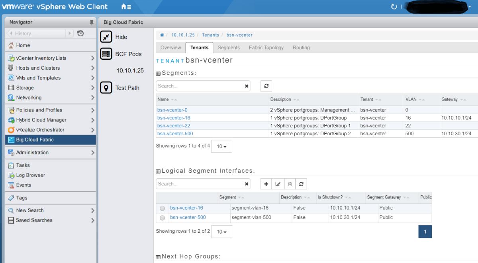Open the Segments rows-per-page dropdown
The image size is (478, 263).
tap(221, 146)
